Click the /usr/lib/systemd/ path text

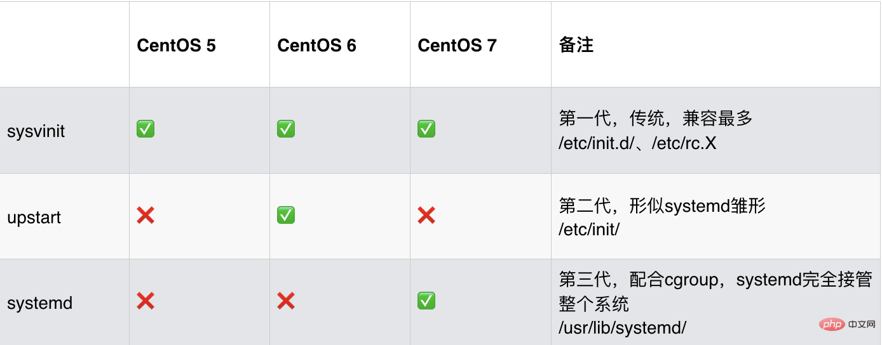tap(623, 328)
